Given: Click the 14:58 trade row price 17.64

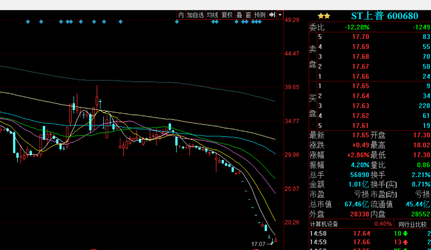Looking at the screenshot, I should (x=361, y=234).
